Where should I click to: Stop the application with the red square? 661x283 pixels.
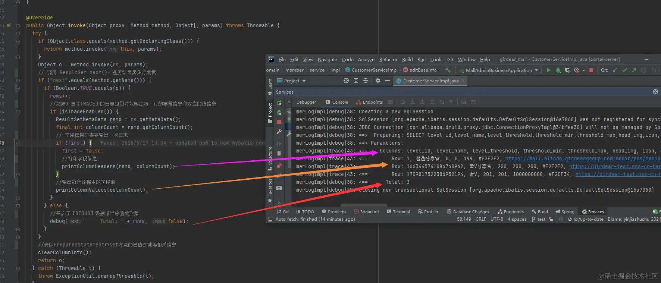pos(591,70)
